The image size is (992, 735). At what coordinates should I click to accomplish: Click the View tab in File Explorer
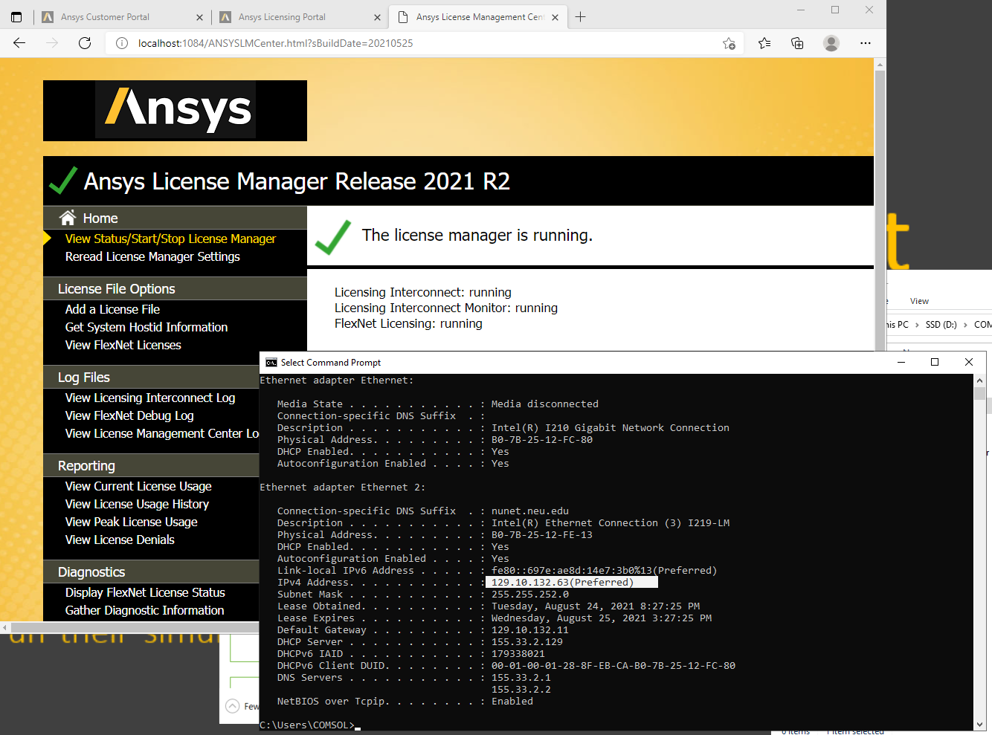tap(919, 301)
